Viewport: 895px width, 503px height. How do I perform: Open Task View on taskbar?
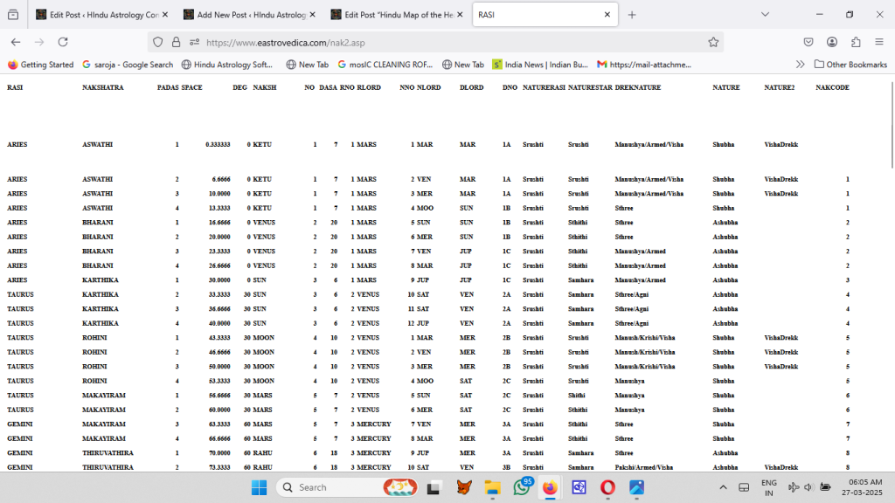coord(434,487)
